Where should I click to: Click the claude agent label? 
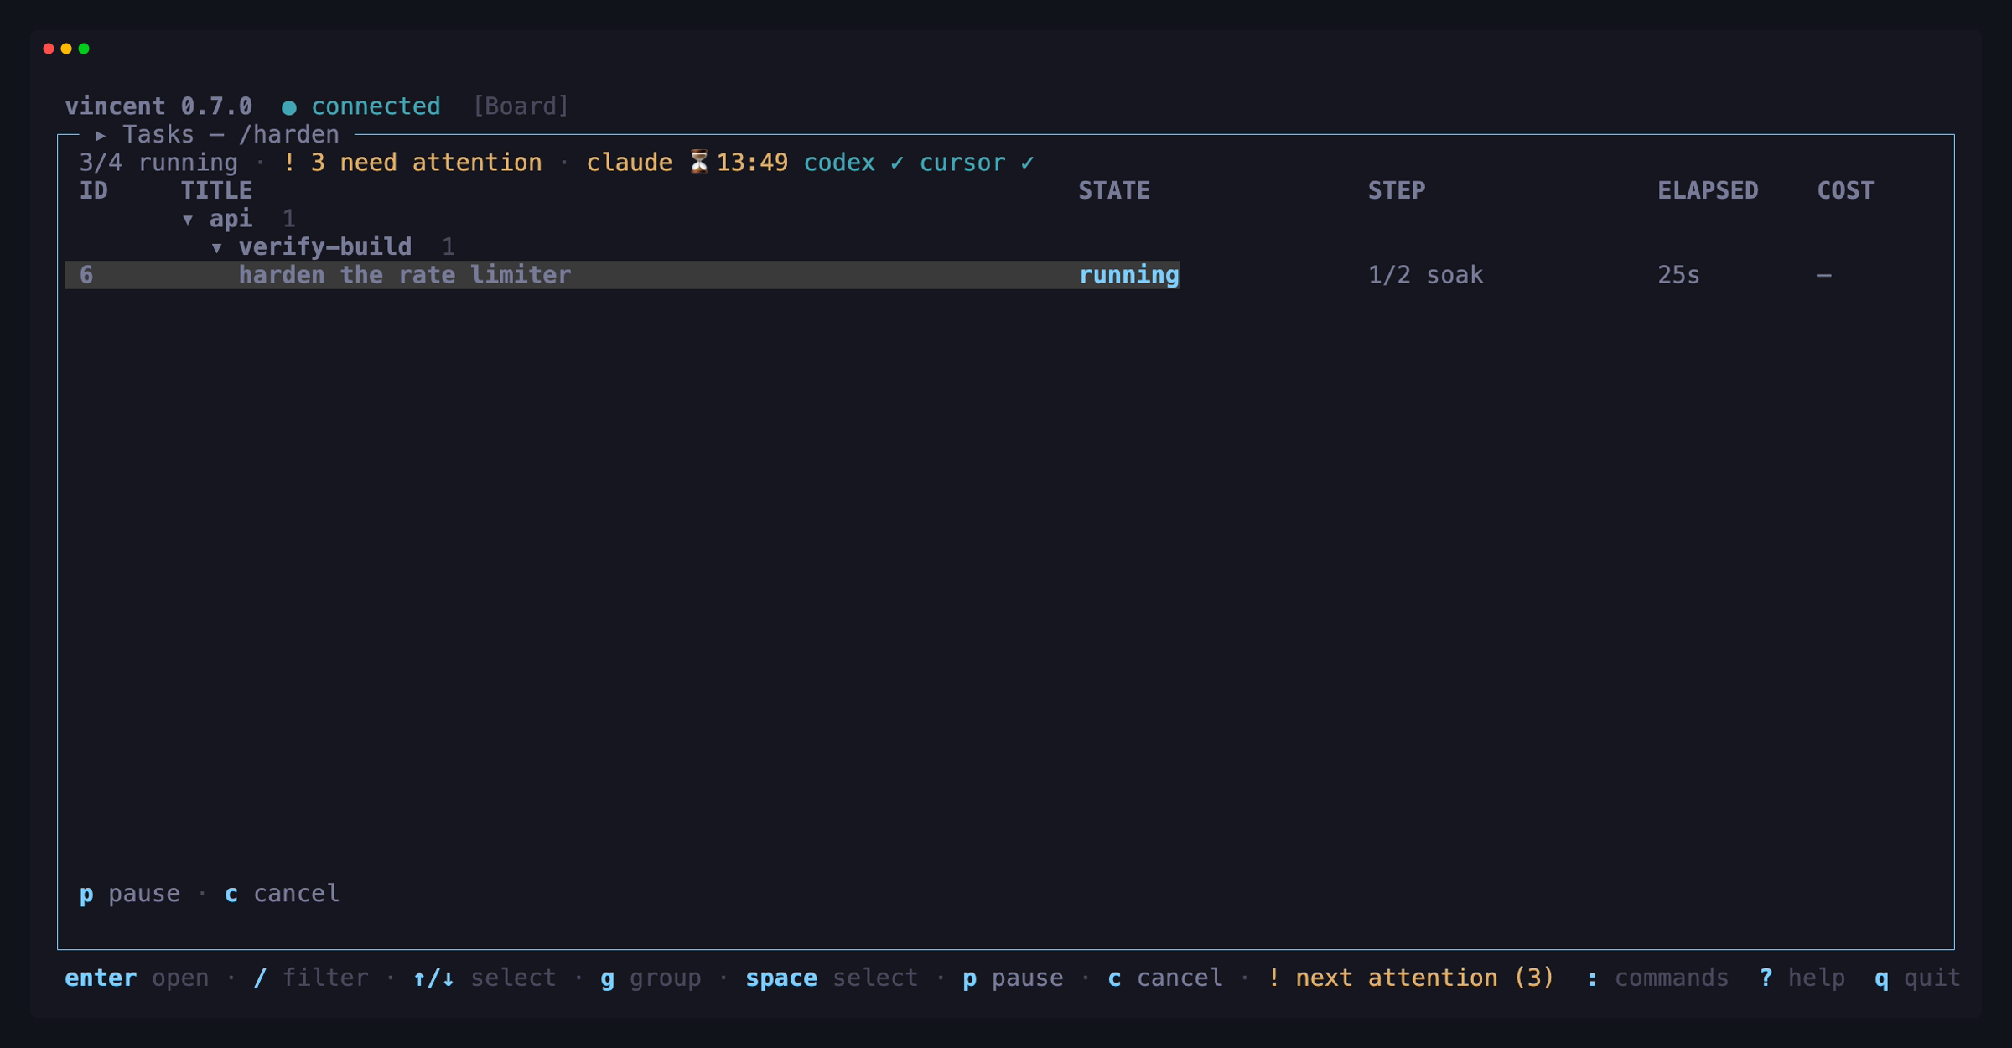pyautogui.click(x=629, y=163)
